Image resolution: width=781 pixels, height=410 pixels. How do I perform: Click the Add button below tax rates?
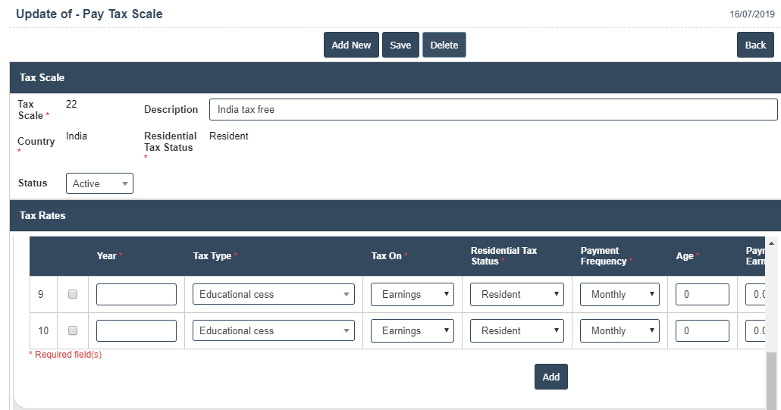tap(550, 377)
